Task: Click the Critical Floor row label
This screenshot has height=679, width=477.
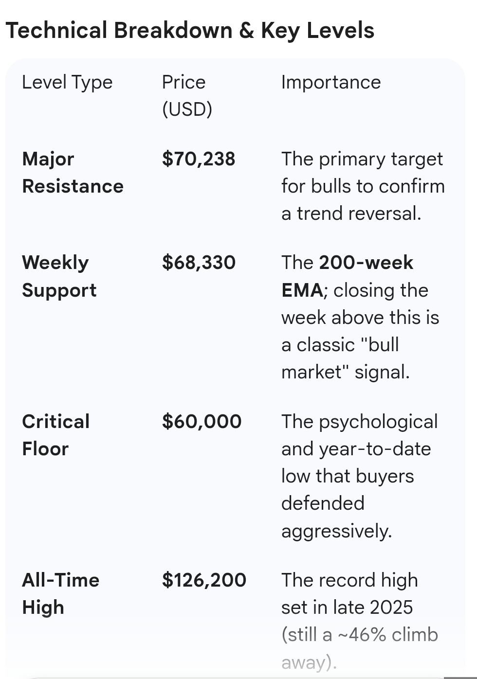Action: [x=55, y=435]
